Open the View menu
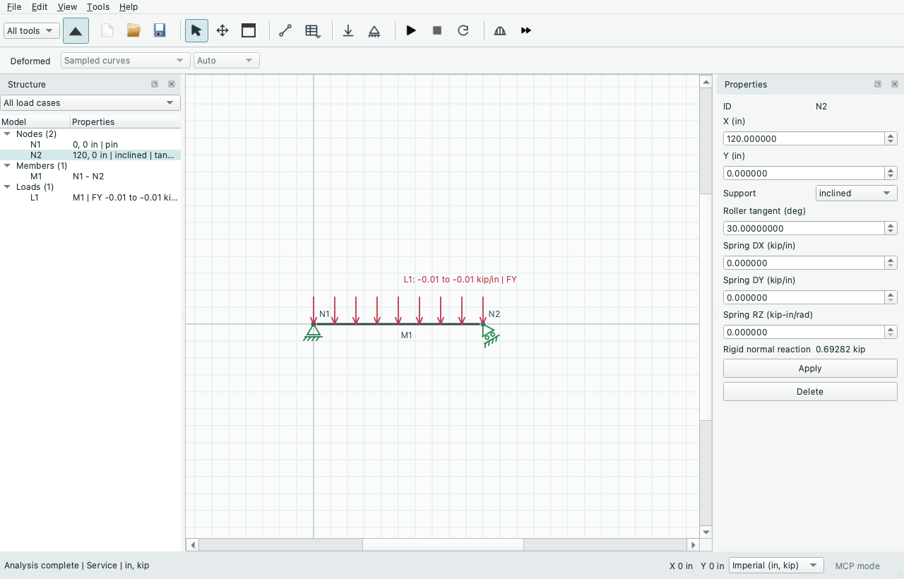Screen dimensions: 904x579 [x=67, y=7]
